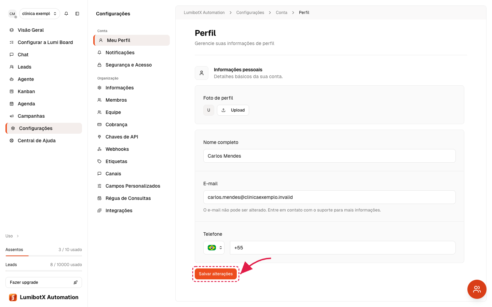Viewport: 492px width, 307px height.
Task: Open the Canais settings page
Action: [132, 174]
